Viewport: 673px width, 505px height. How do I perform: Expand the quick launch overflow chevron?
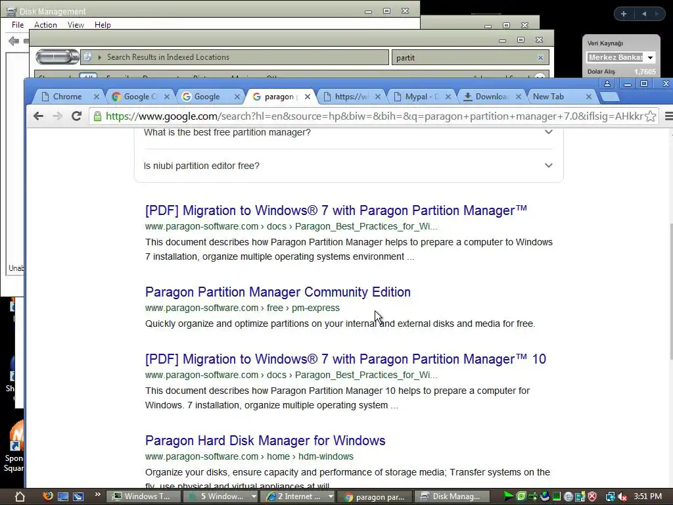97,494
